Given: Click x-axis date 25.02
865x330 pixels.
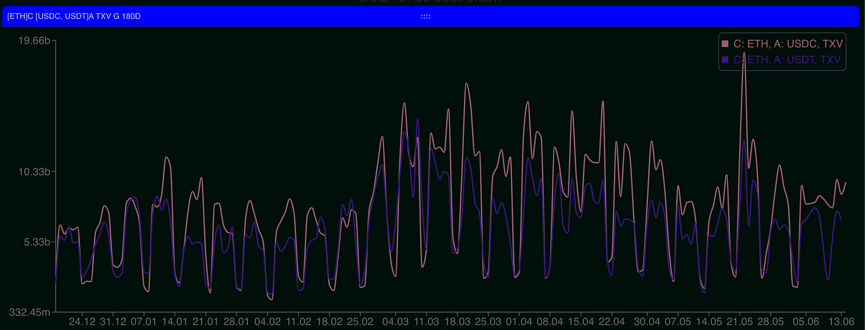Looking at the screenshot, I should coord(360,322).
